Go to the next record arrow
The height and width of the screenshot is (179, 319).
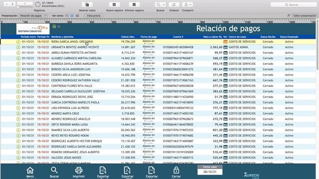click(x=12, y=4)
